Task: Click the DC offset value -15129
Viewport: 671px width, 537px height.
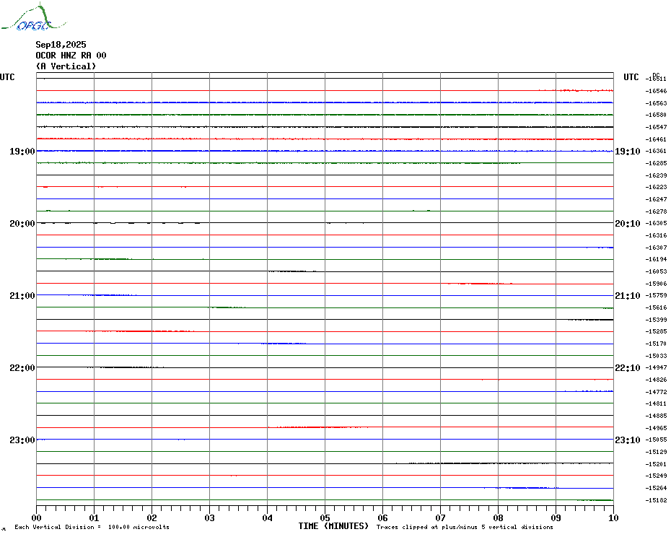Action: point(656,452)
